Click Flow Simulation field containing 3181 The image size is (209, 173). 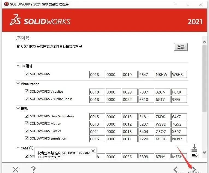(146, 117)
